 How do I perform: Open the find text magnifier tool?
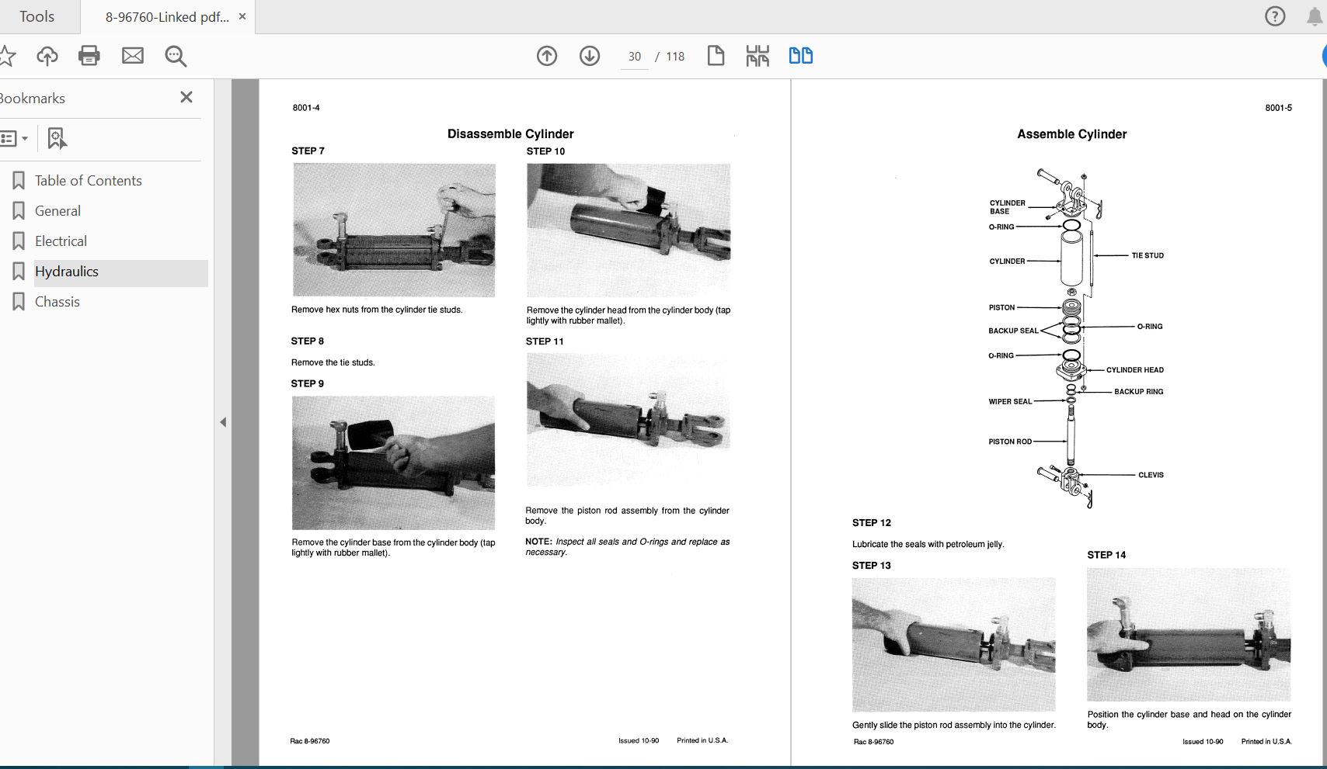click(x=176, y=56)
